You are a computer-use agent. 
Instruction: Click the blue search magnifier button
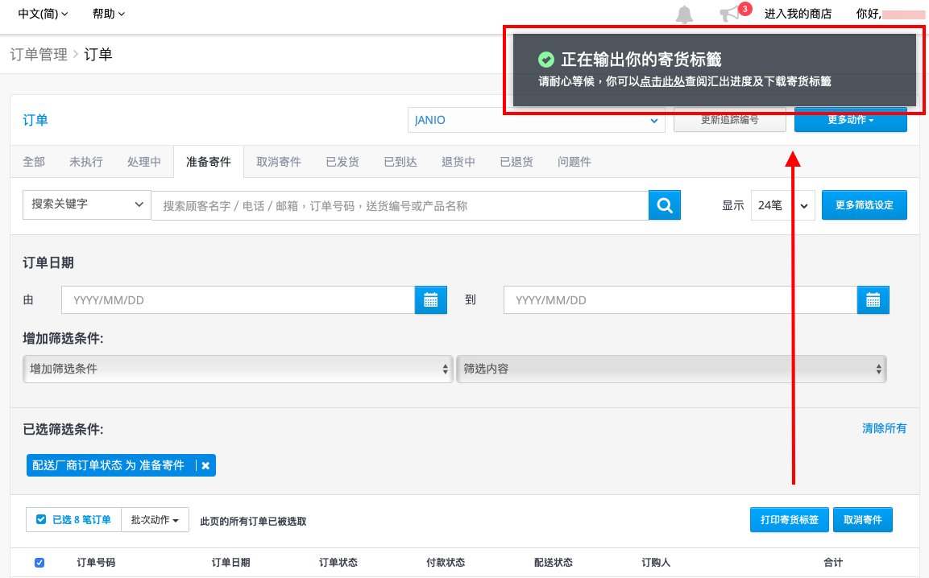point(664,205)
